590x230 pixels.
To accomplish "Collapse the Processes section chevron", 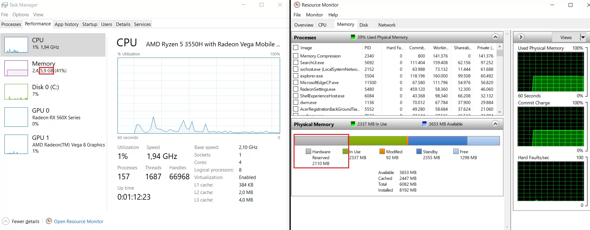I will (x=495, y=37).
